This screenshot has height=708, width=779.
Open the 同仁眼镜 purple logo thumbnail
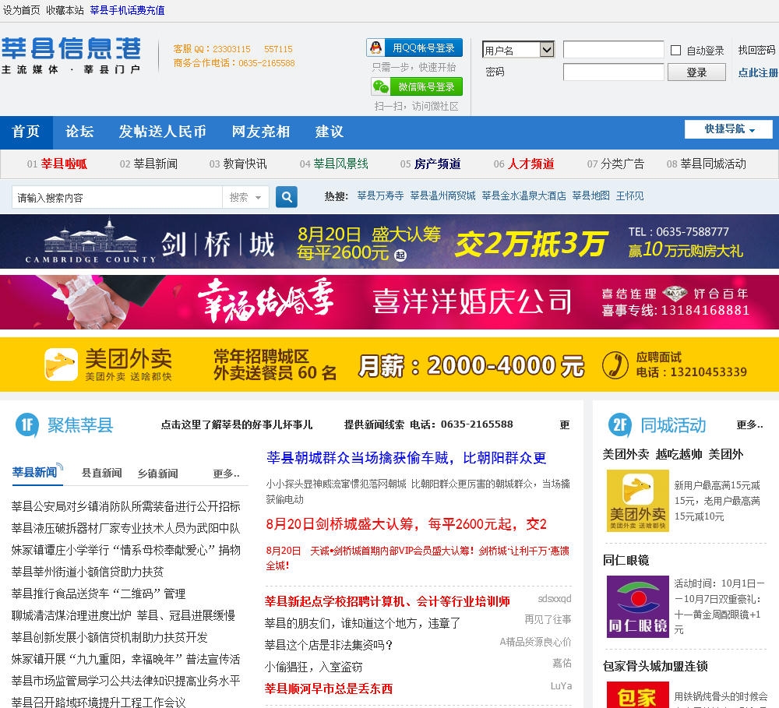[x=637, y=607]
